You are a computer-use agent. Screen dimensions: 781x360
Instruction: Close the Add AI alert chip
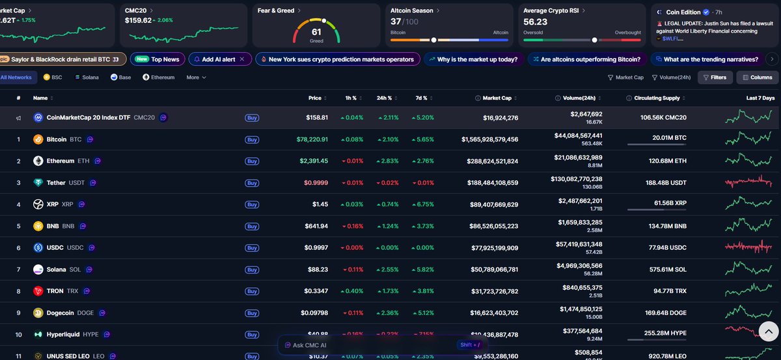[x=242, y=59]
